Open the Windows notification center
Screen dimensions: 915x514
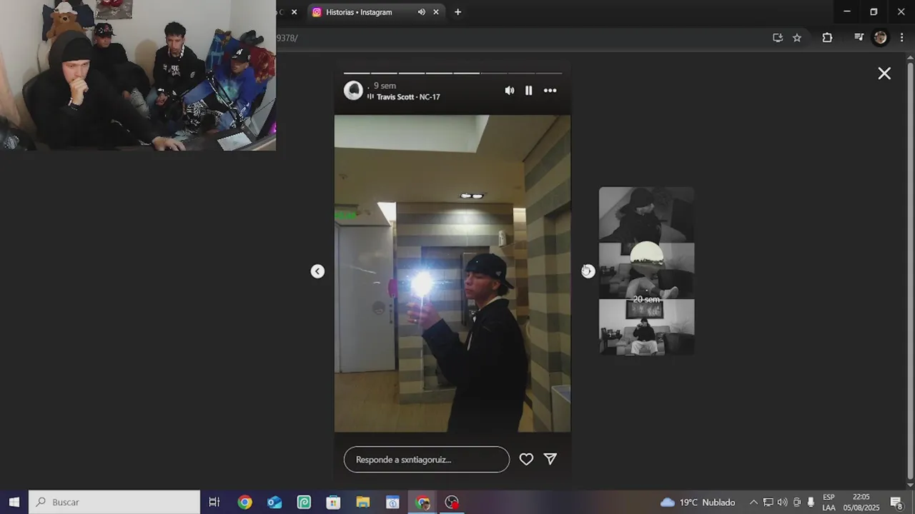(896, 502)
